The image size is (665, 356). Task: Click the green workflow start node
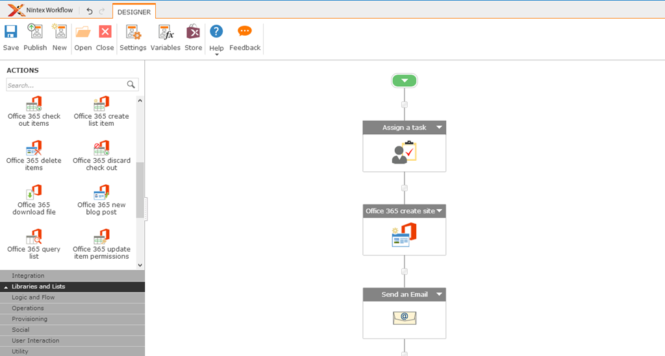pyautogui.click(x=405, y=80)
